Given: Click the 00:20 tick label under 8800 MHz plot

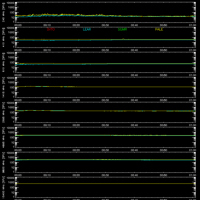Looking at the screenshot, I should tap(76, 175).
